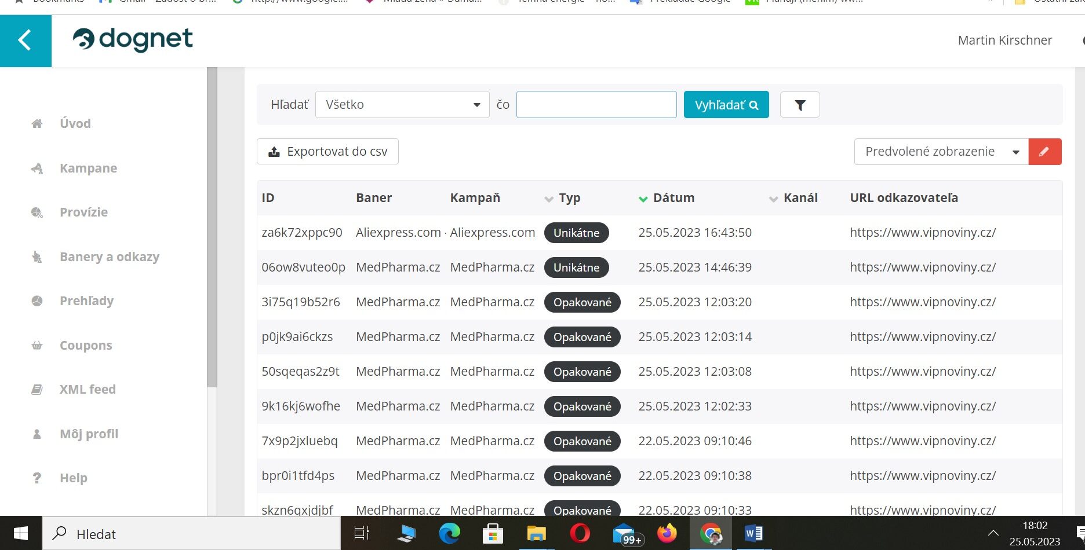Click the Kampaň column header
1085x550 pixels.
[x=475, y=198]
